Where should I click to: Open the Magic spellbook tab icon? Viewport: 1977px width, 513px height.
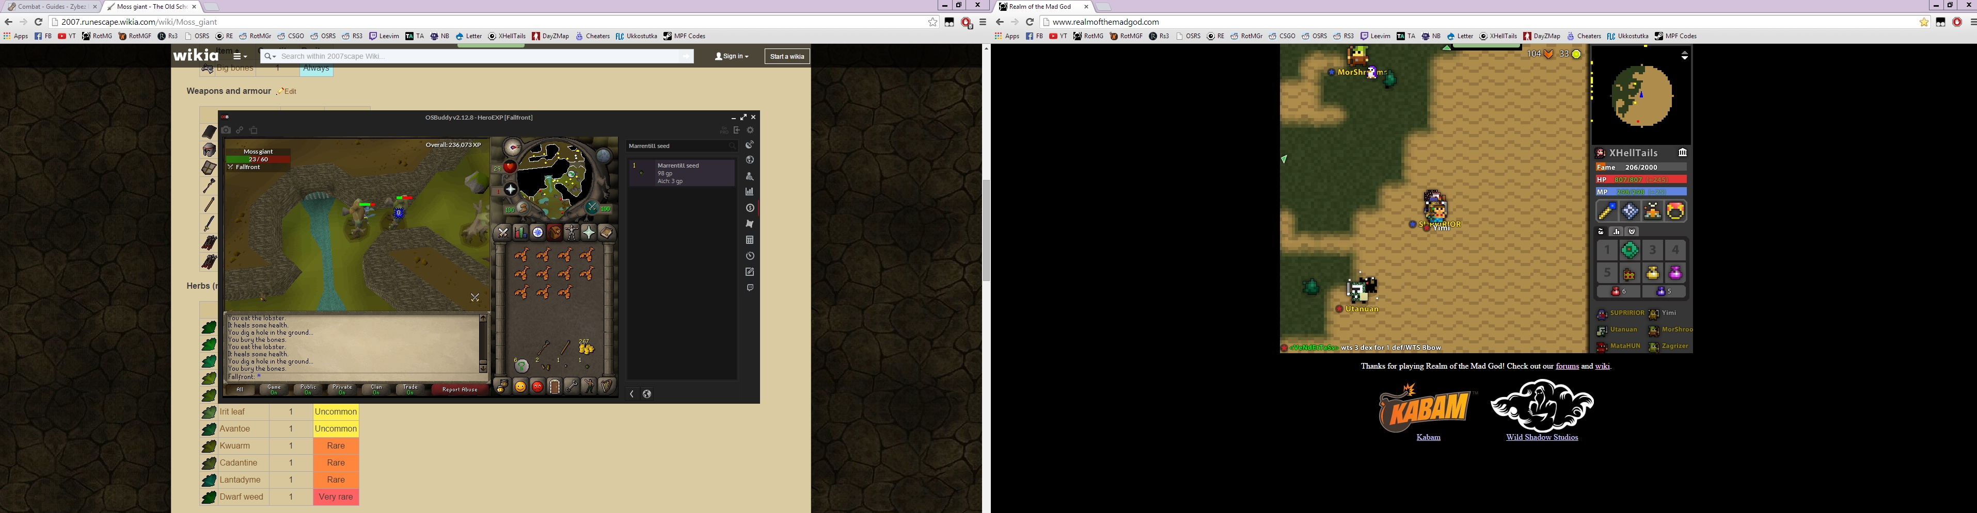[606, 233]
